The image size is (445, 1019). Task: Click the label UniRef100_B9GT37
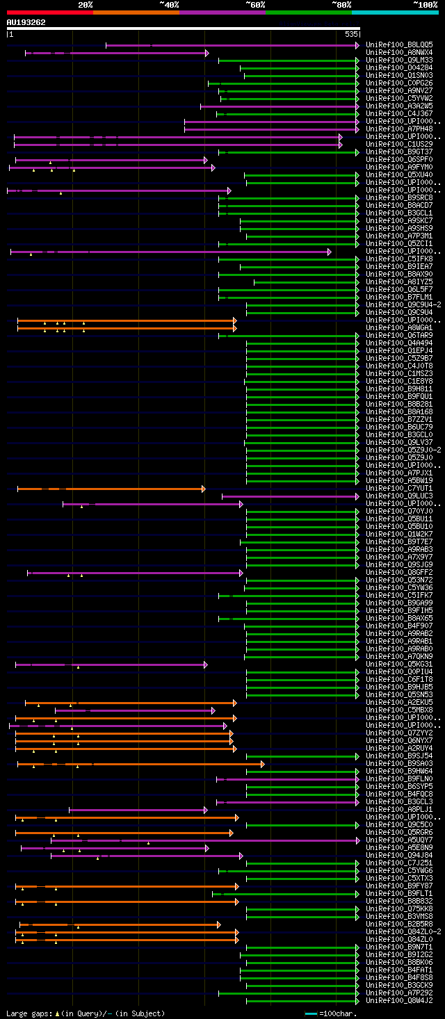click(399, 152)
